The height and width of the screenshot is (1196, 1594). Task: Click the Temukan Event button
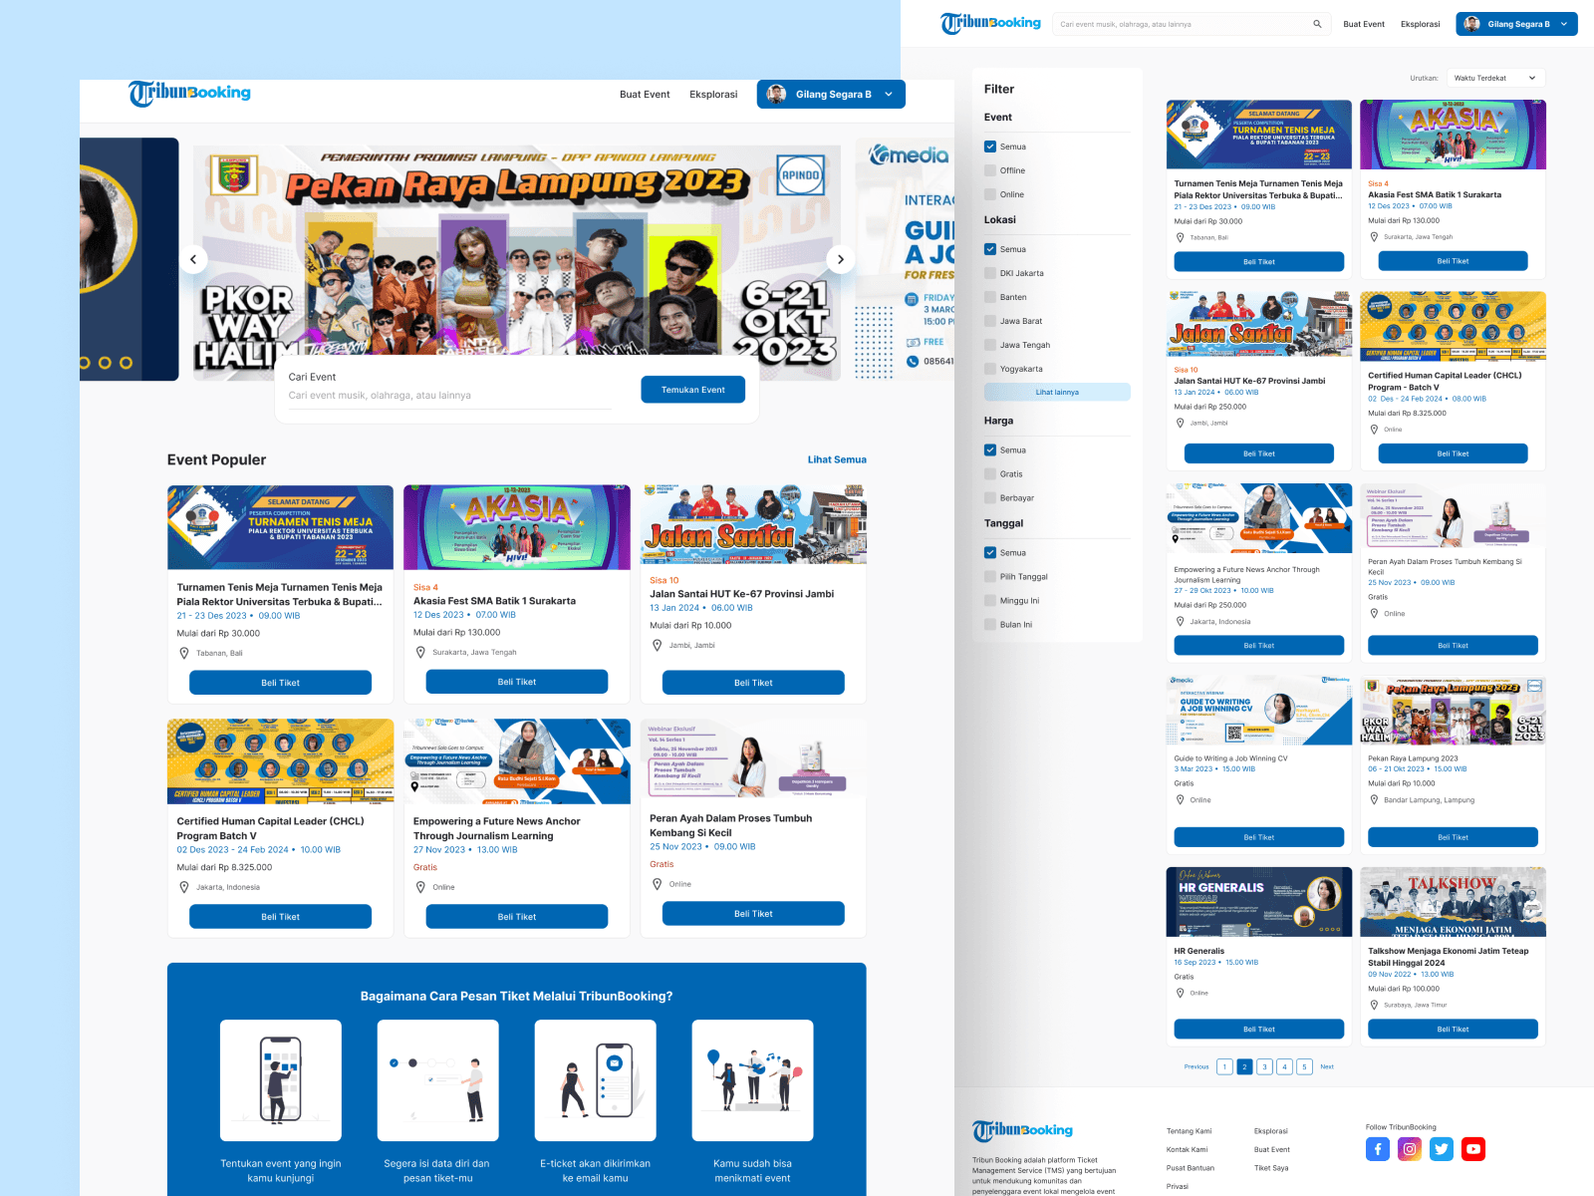(693, 390)
